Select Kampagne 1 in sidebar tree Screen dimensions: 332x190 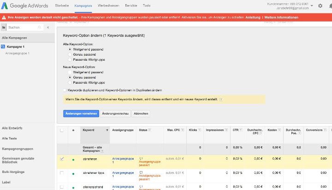pyautogui.click(x=16, y=46)
